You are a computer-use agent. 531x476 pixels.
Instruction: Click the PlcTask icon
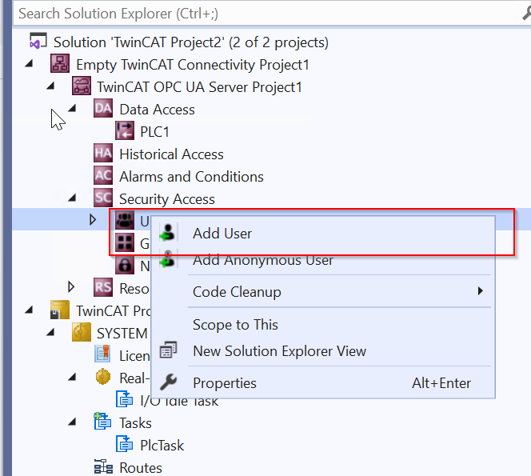click(124, 444)
